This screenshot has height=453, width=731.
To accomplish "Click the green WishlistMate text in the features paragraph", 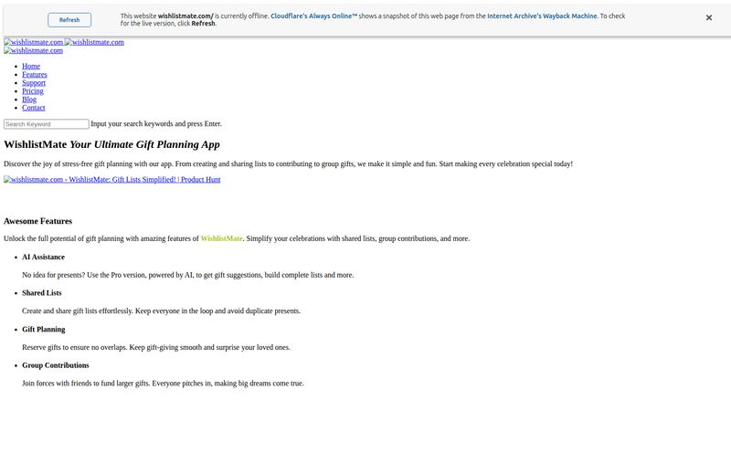I will [221, 238].
